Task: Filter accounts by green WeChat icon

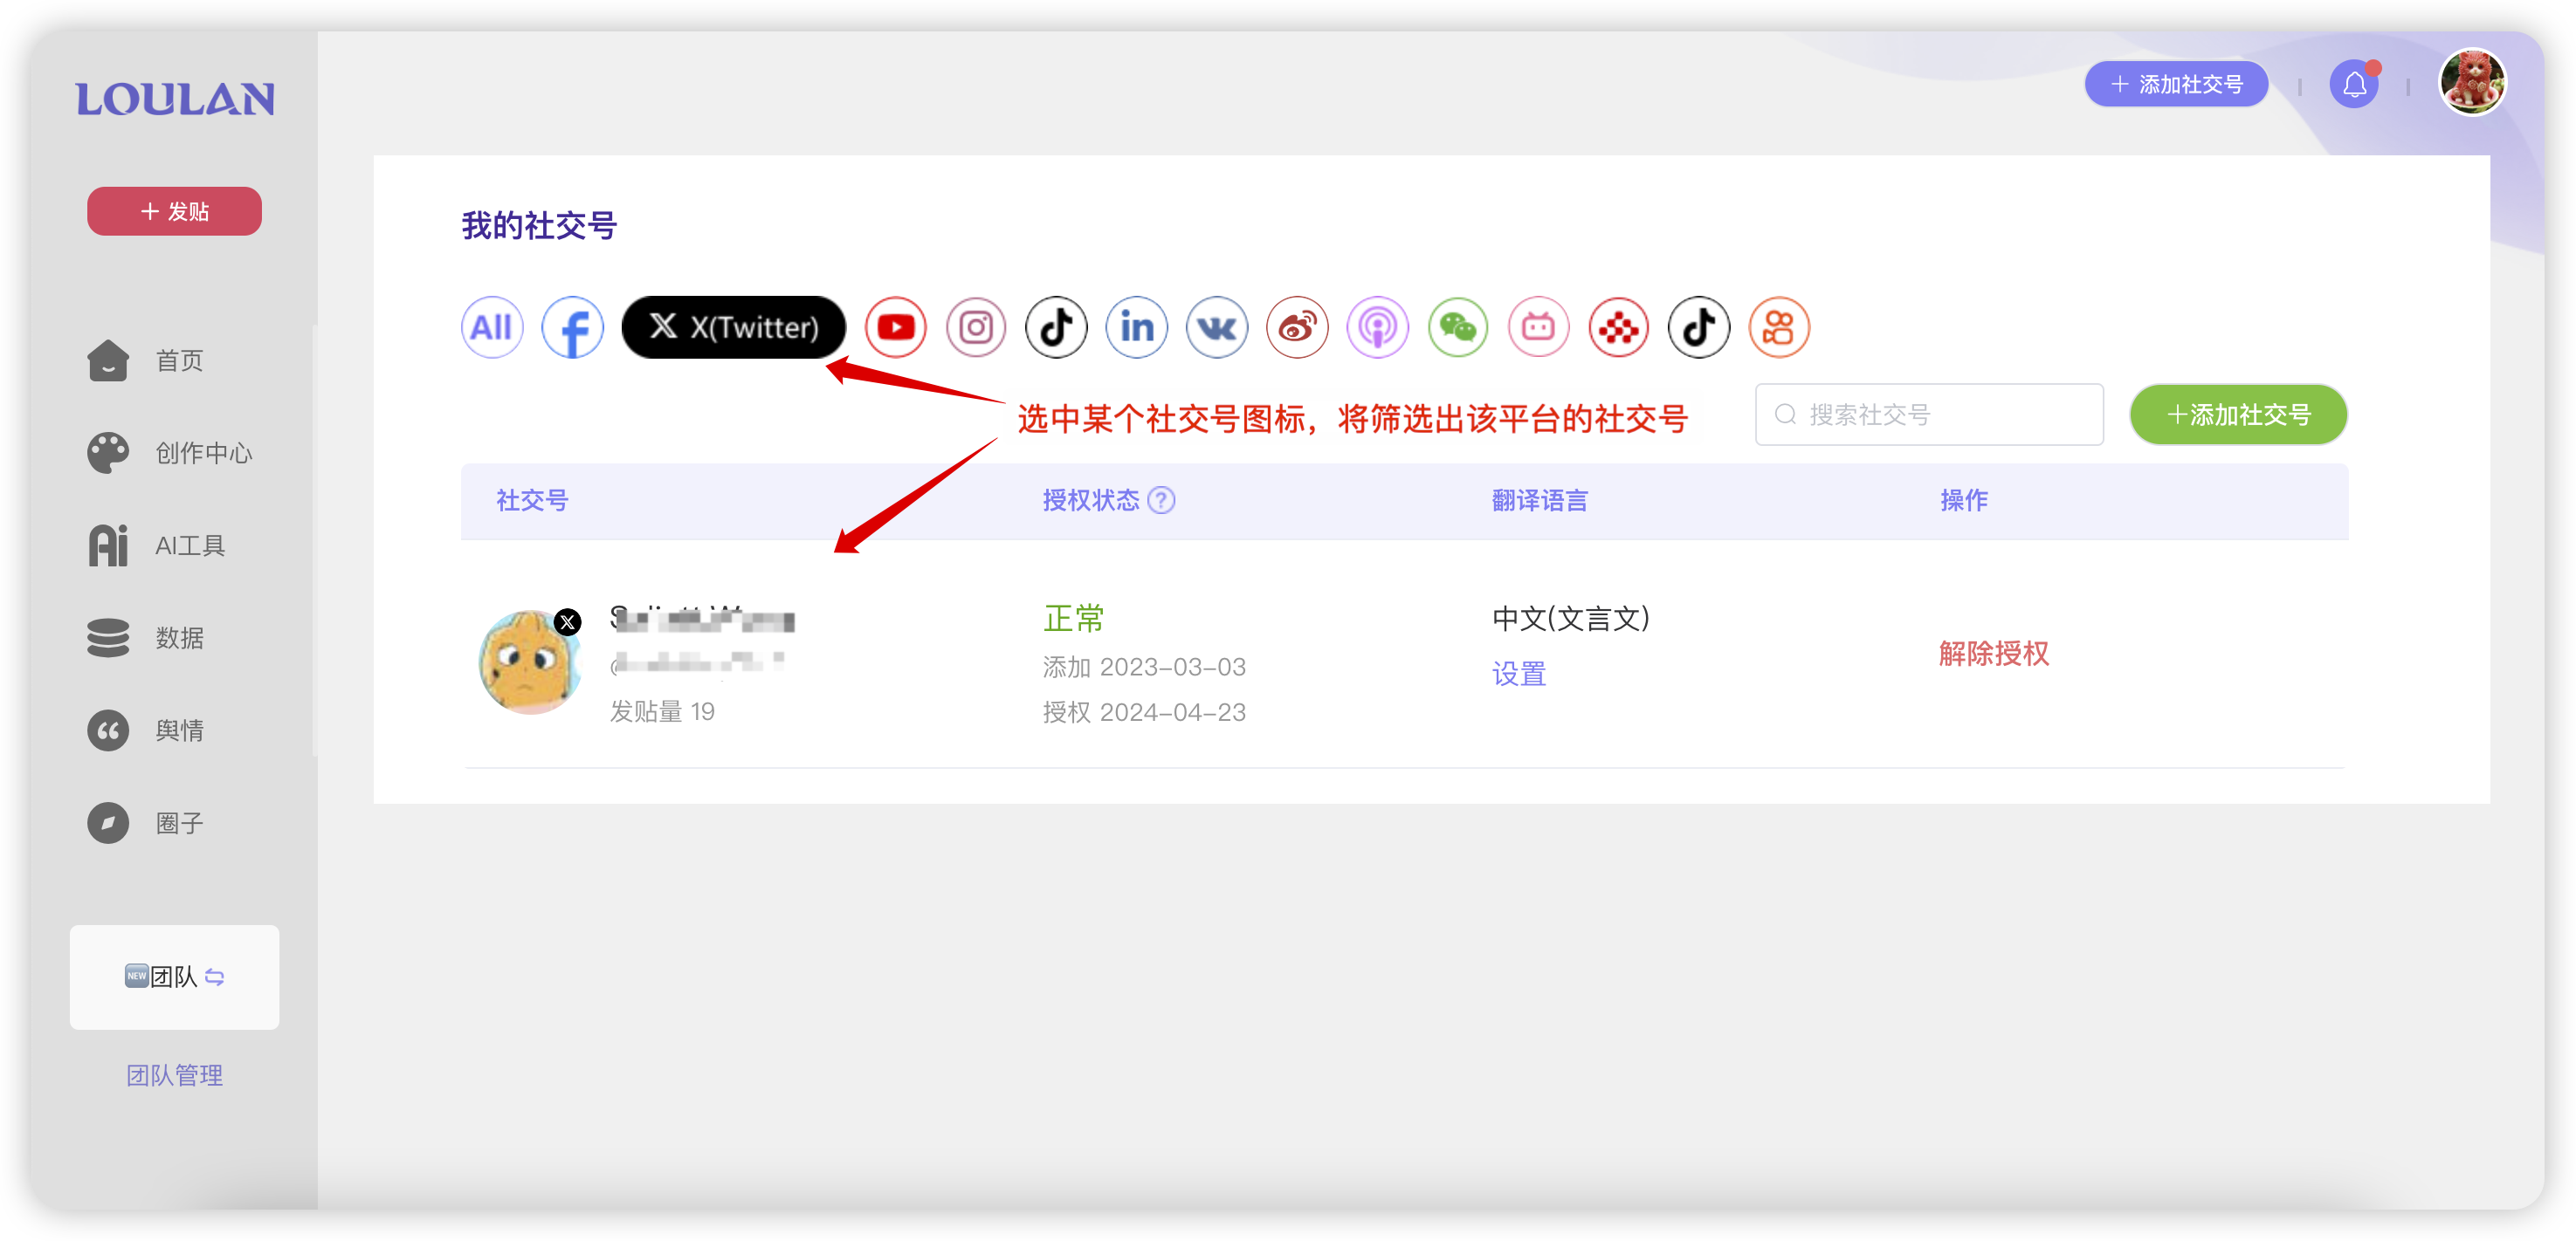Action: point(1458,326)
